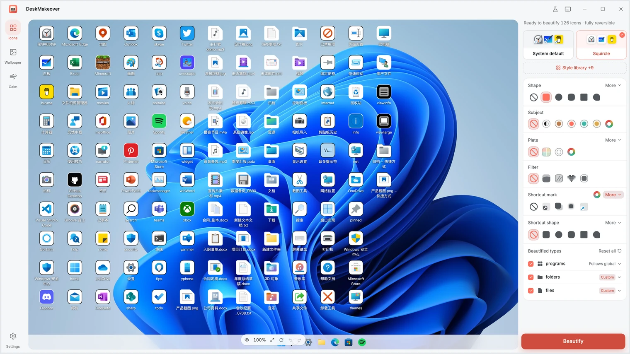Choose the white ring Plate option
Image resolution: width=630 pixels, height=354 pixels.
pos(559,152)
